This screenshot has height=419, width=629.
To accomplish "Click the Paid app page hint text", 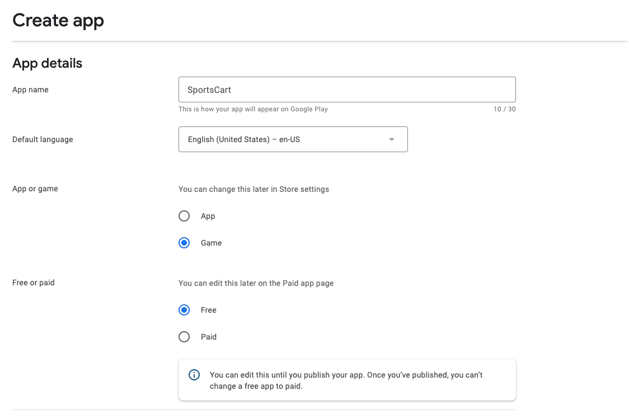I will tap(256, 283).
